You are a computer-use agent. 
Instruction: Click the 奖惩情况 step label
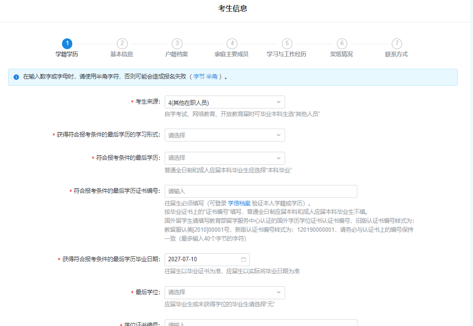pos(341,54)
